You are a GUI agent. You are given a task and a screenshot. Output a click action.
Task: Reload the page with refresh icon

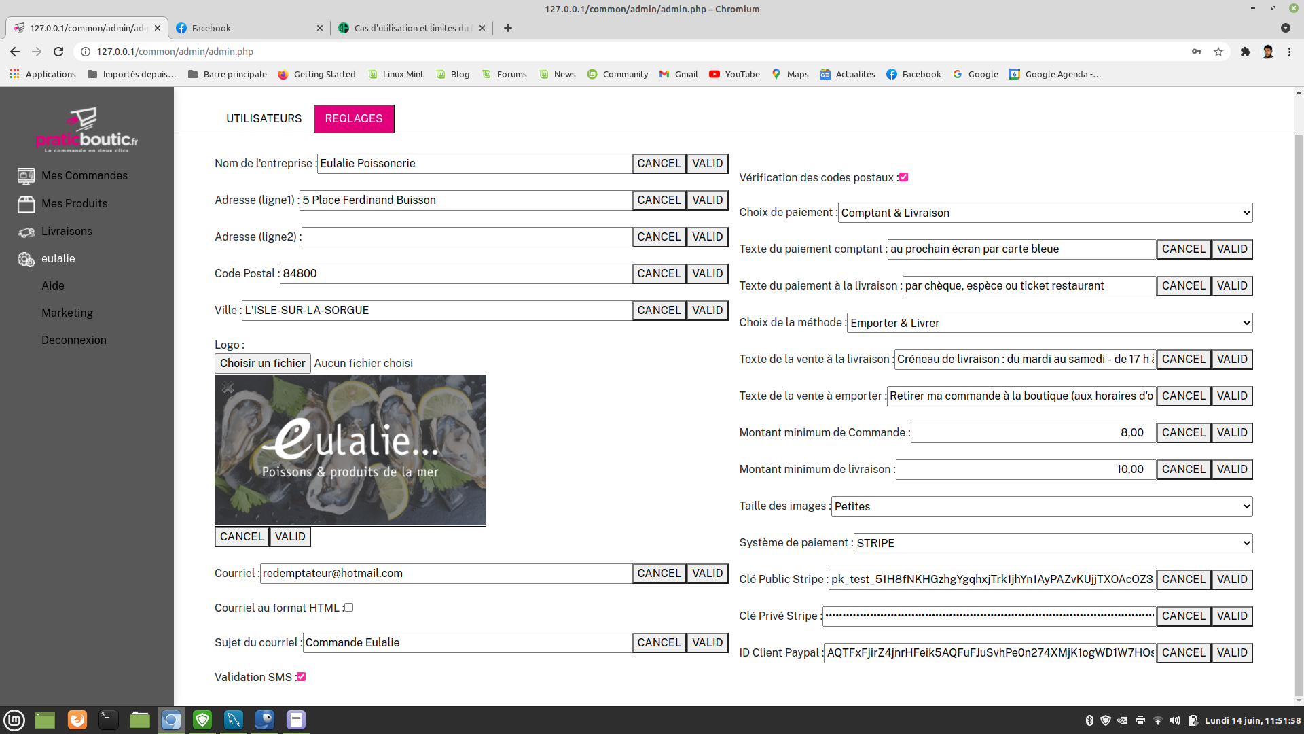[58, 52]
